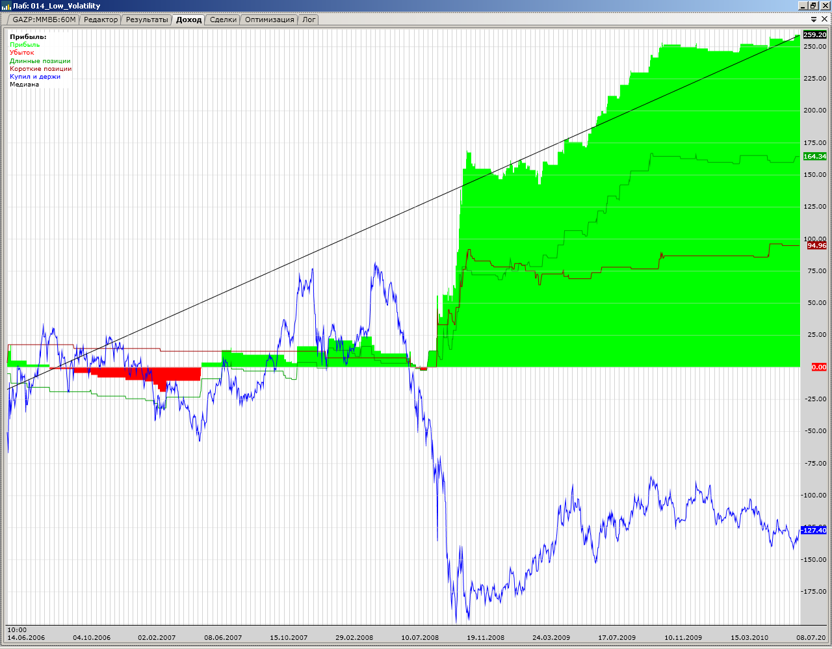This screenshot has width=832, height=649.
Task: Click the 10:00 time label
Action: (17, 630)
